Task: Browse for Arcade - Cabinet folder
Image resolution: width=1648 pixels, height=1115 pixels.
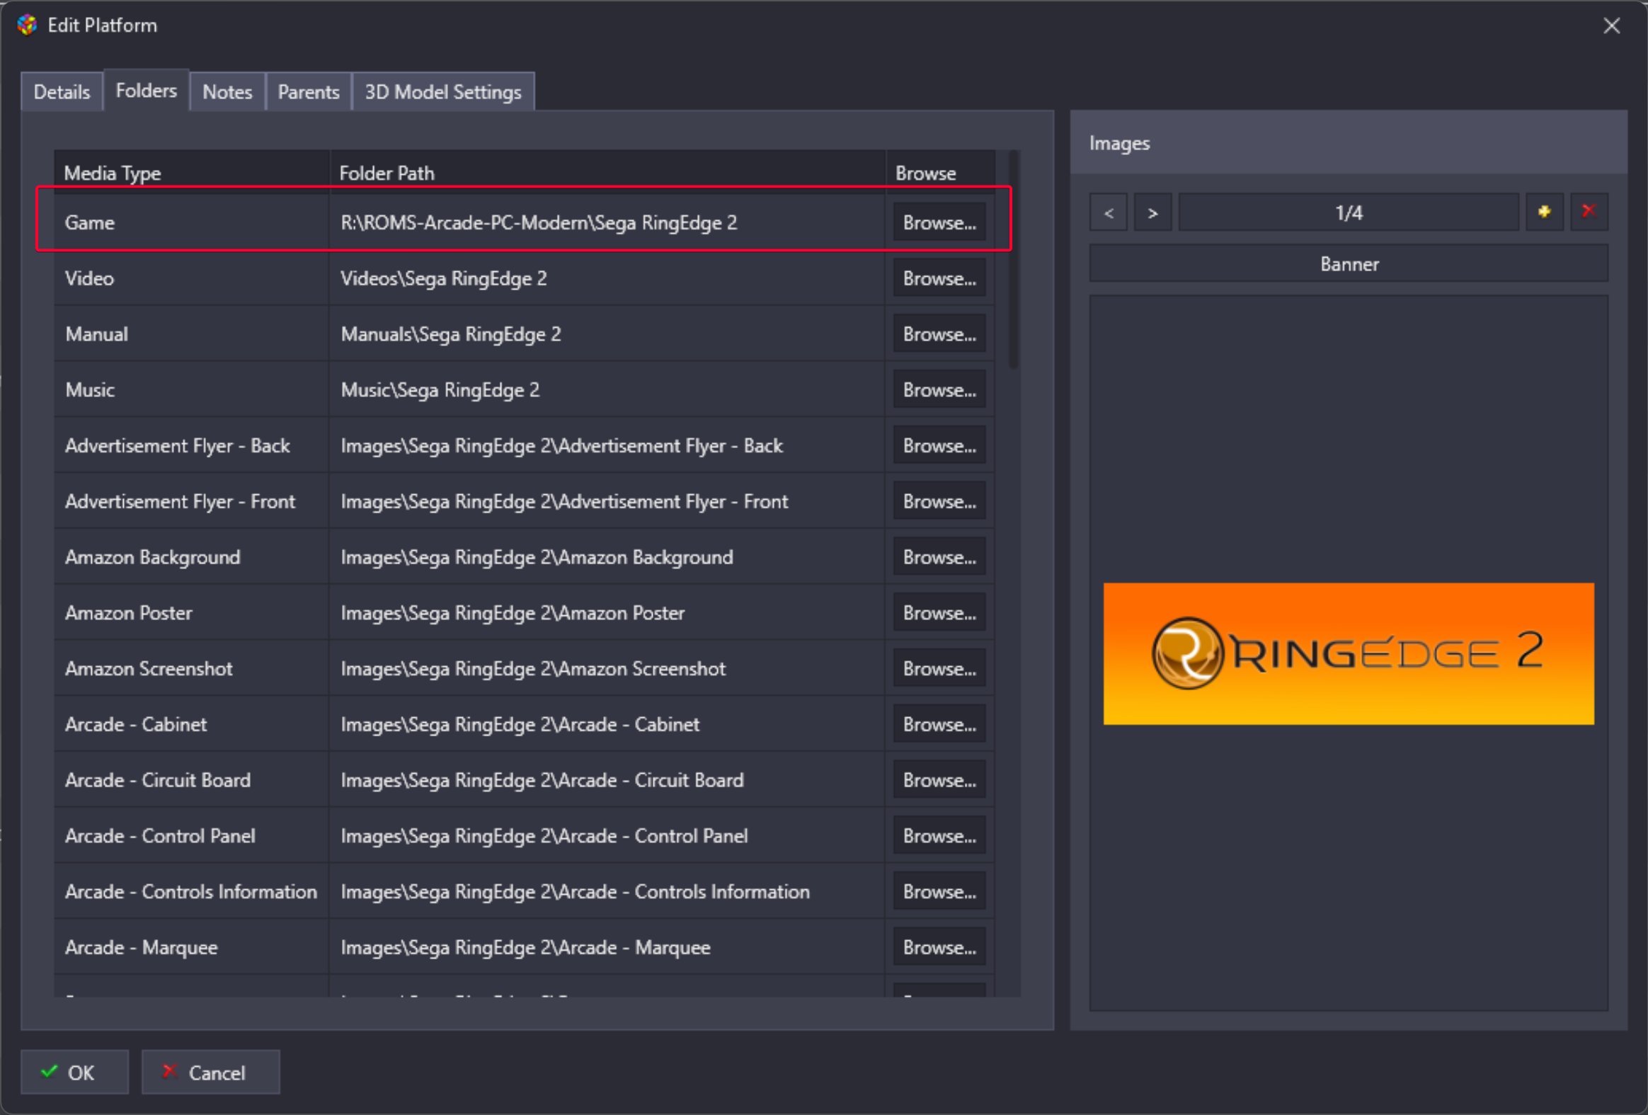Action: [x=939, y=725]
